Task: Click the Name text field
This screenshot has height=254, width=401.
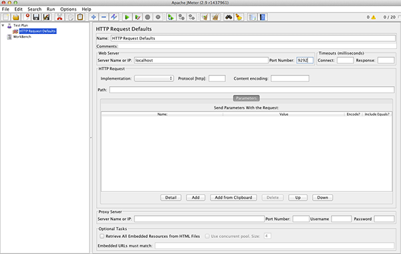Action: [x=253, y=38]
